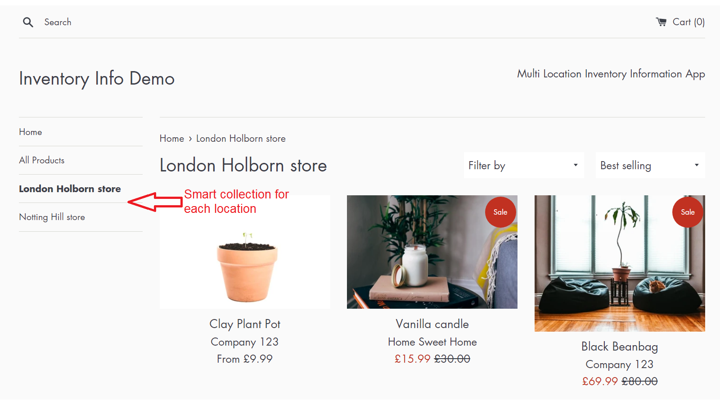Click the search magnifier icon
This screenshot has height=405, width=720.
28,22
